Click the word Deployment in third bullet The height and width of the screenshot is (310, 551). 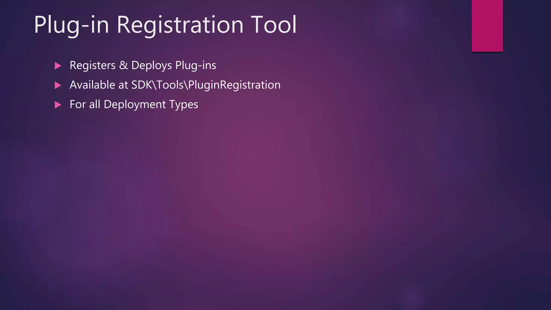pos(135,104)
